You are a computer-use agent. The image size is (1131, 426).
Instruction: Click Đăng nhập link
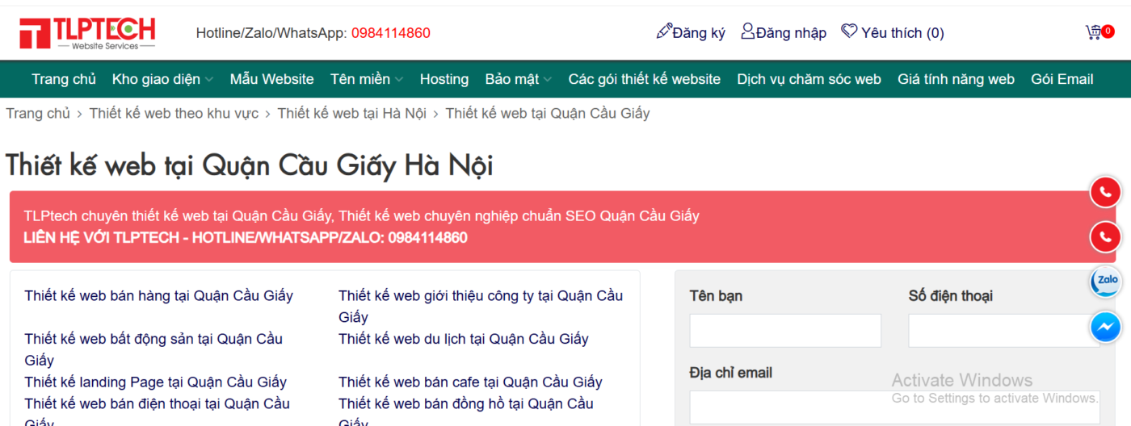(x=791, y=33)
